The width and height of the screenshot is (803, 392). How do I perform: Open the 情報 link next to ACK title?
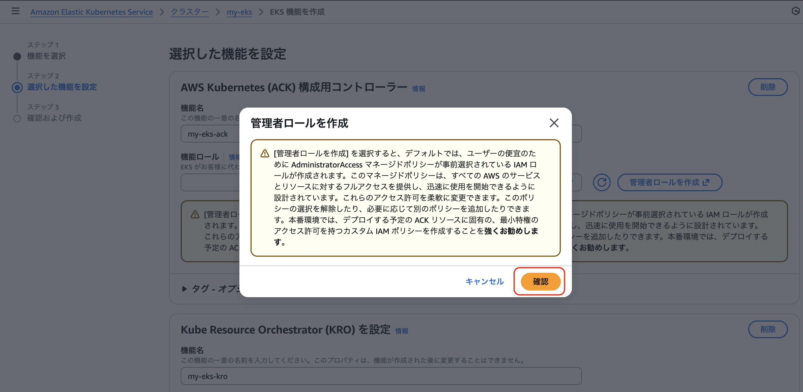(419, 88)
